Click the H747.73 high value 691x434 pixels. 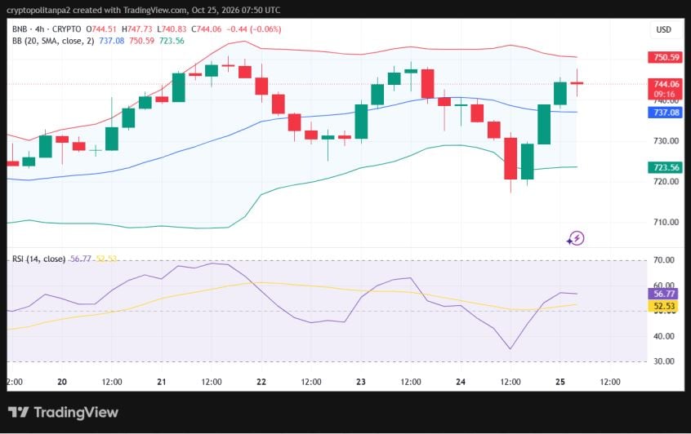click(x=137, y=29)
